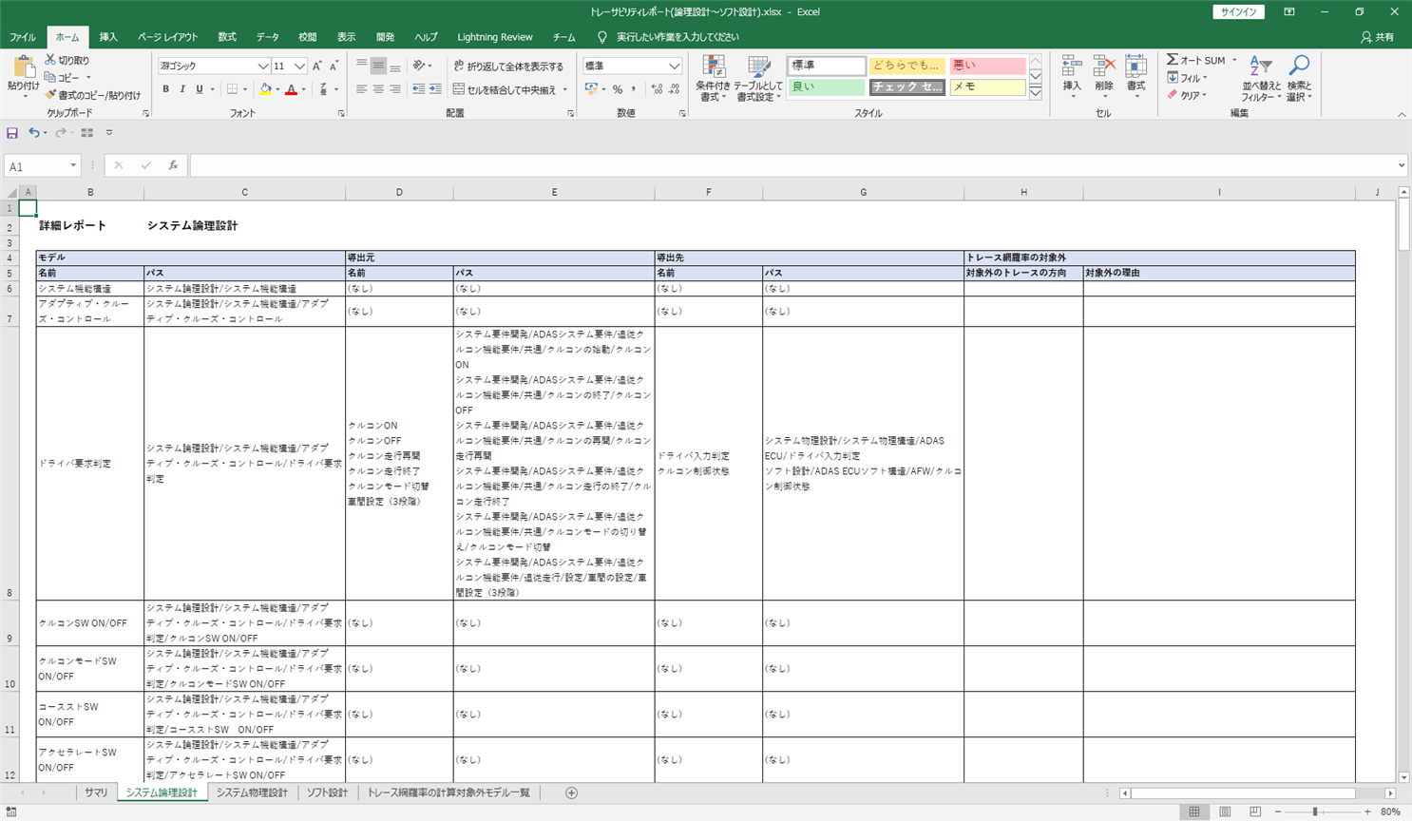Click the Cut (切り取り) scissors icon
Viewport: 1412px width, 821px height.
50,60
